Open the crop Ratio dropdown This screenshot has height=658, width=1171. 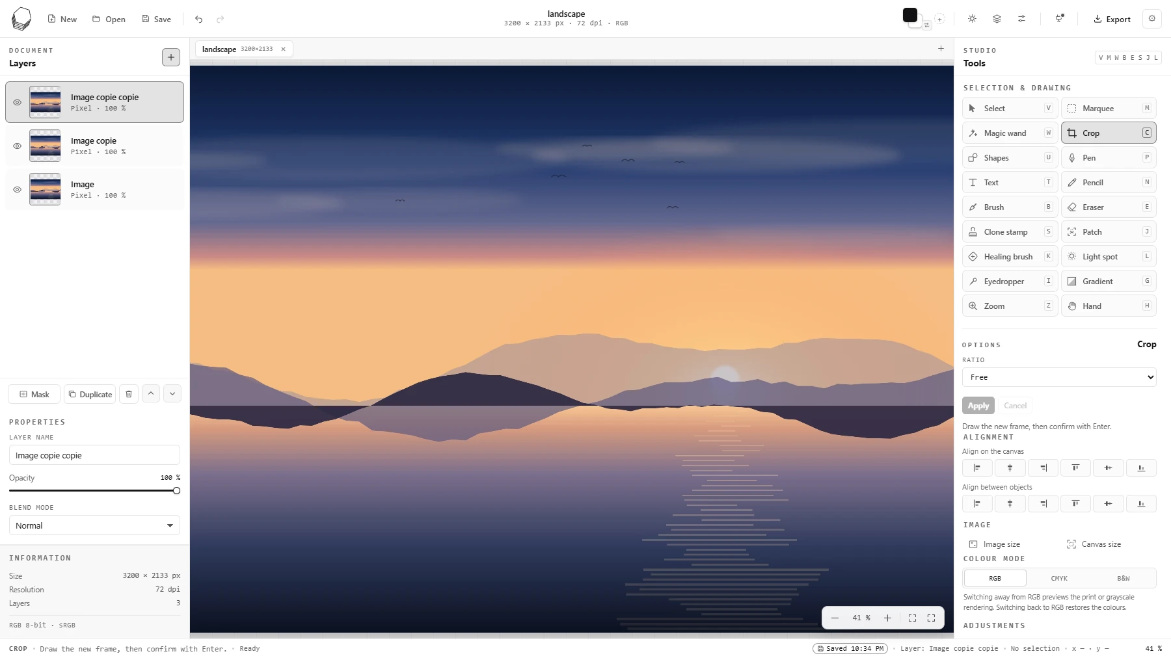(x=1059, y=377)
